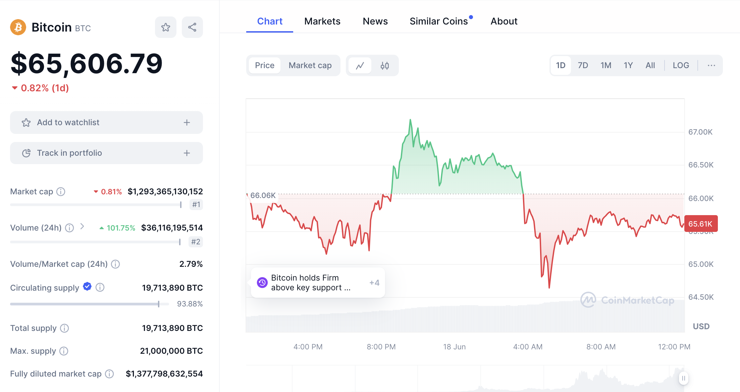Switch chart to Market cap mode
Screen dimensions: 740x392
pyautogui.click(x=310, y=65)
